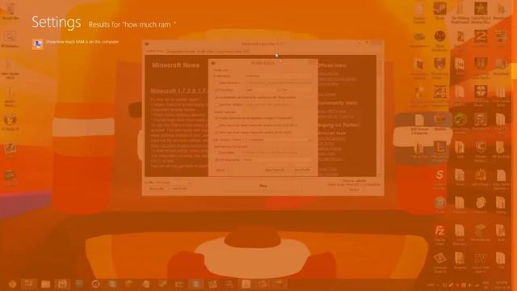This screenshot has height=291, width=517.
Task: Click the resolution width field
Action: click(x=260, y=90)
